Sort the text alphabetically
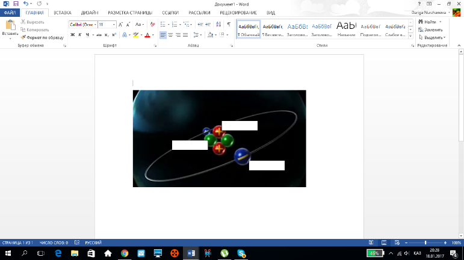This screenshot has width=464, height=260. pyautogui.click(x=218, y=25)
